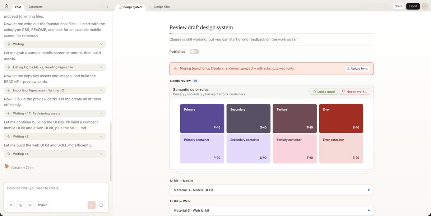
Task: Click the chat panel scrollbar
Action: pyautogui.click(x=111, y=151)
